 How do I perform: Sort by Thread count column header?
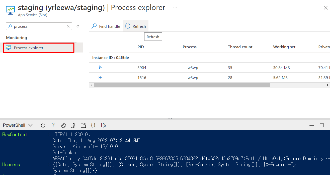coord(240,47)
